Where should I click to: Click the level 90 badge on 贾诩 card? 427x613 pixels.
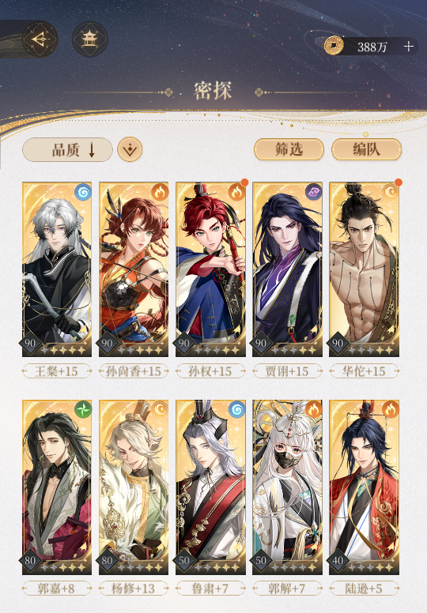point(261,344)
